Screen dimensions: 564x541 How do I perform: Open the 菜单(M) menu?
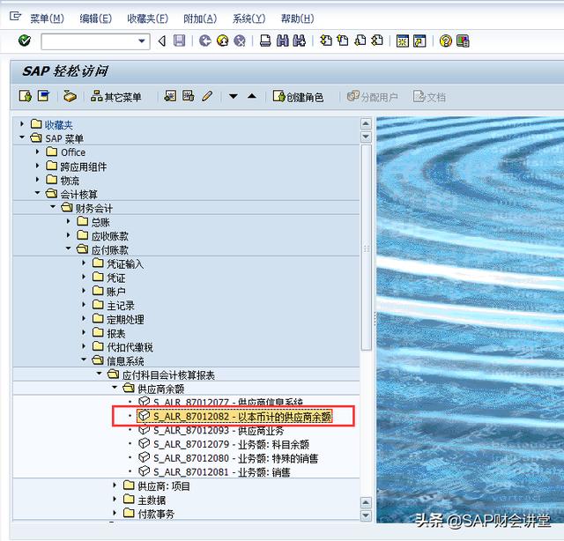(47, 19)
